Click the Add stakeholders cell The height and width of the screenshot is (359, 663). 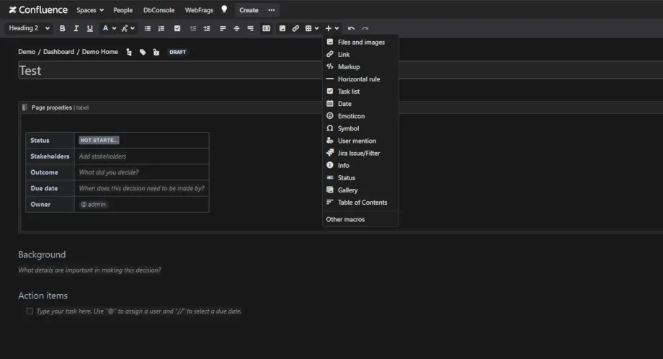(x=142, y=156)
